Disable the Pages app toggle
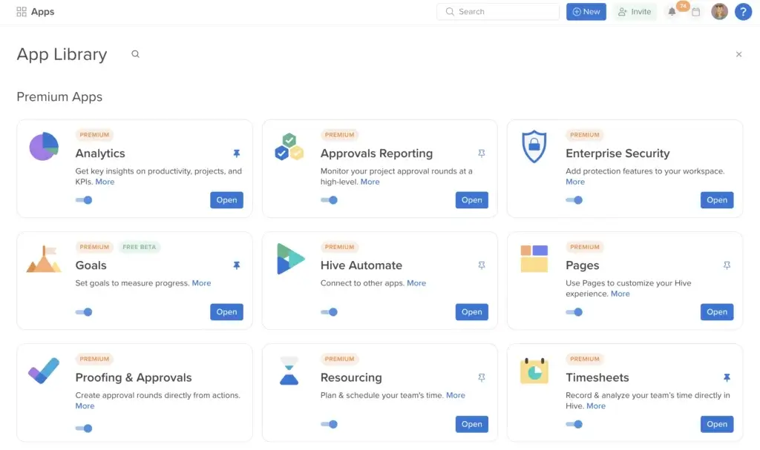 [574, 312]
